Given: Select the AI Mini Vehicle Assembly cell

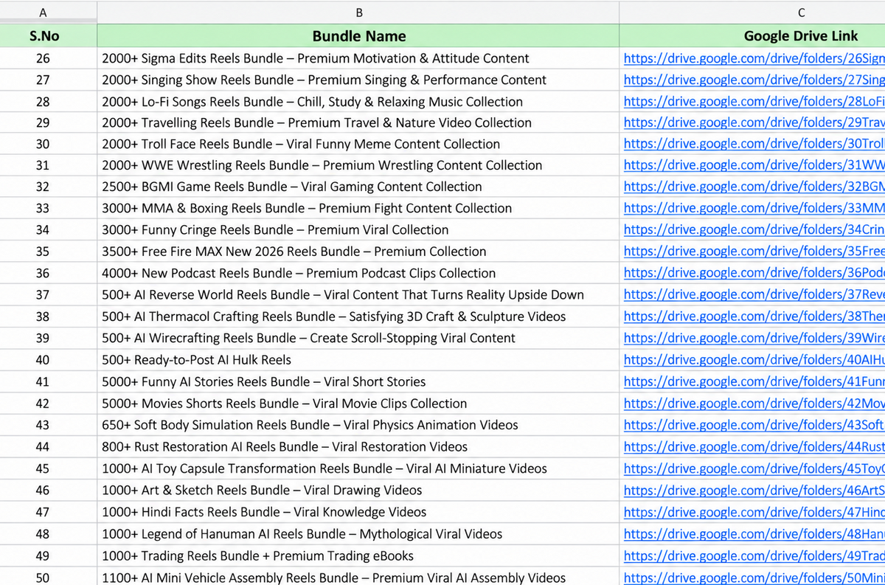Looking at the screenshot, I should (358, 576).
